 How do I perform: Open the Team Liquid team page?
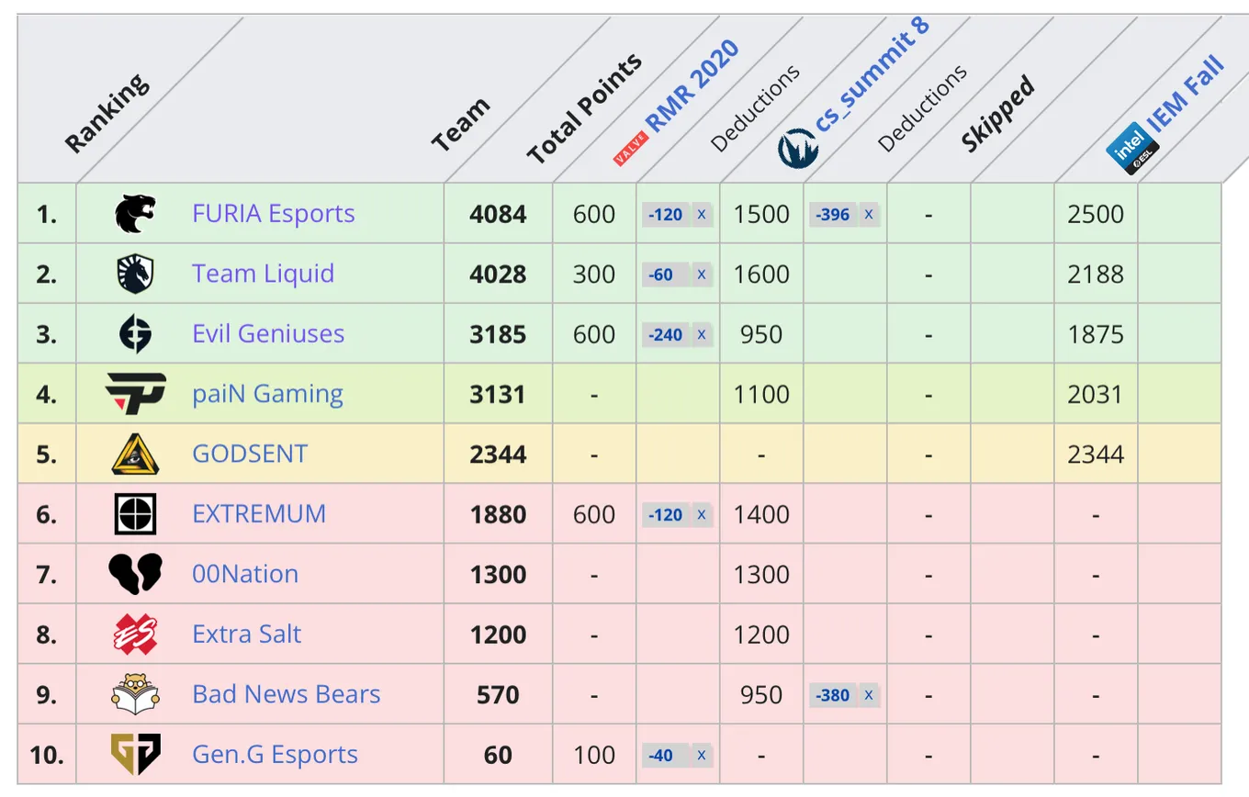pyautogui.click(x=264, y=274)
